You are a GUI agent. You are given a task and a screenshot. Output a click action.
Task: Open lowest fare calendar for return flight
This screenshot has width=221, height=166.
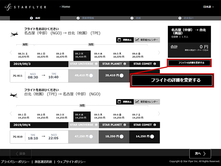coord(146,102)
